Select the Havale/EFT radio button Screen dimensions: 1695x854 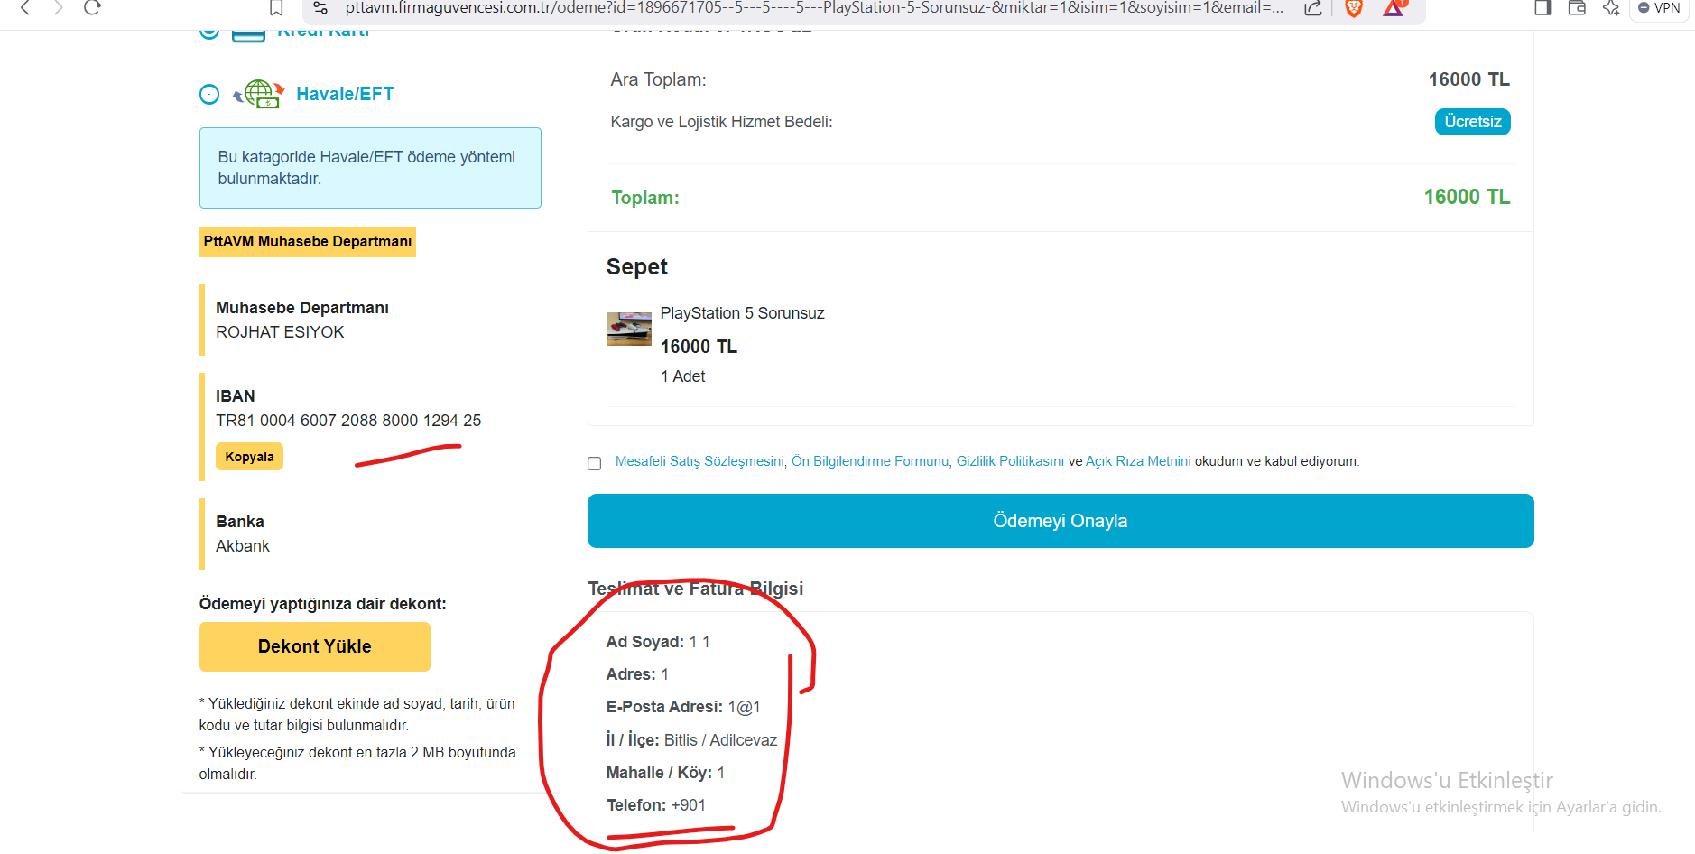coord(209,94)
